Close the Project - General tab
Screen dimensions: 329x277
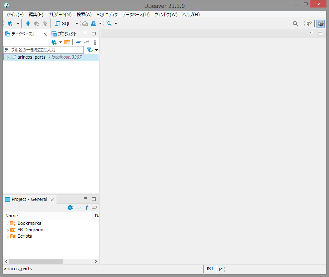coord(52,200)
